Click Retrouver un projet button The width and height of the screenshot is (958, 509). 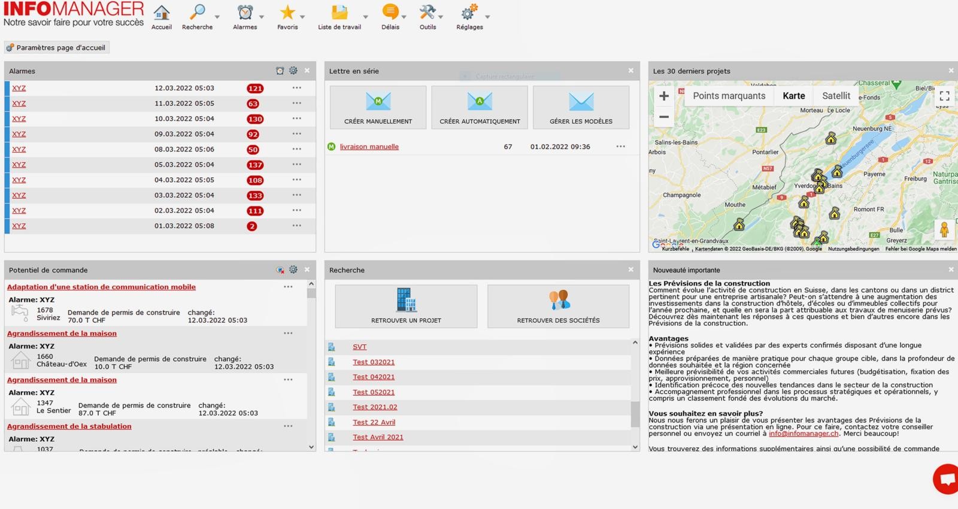(406, 306)
